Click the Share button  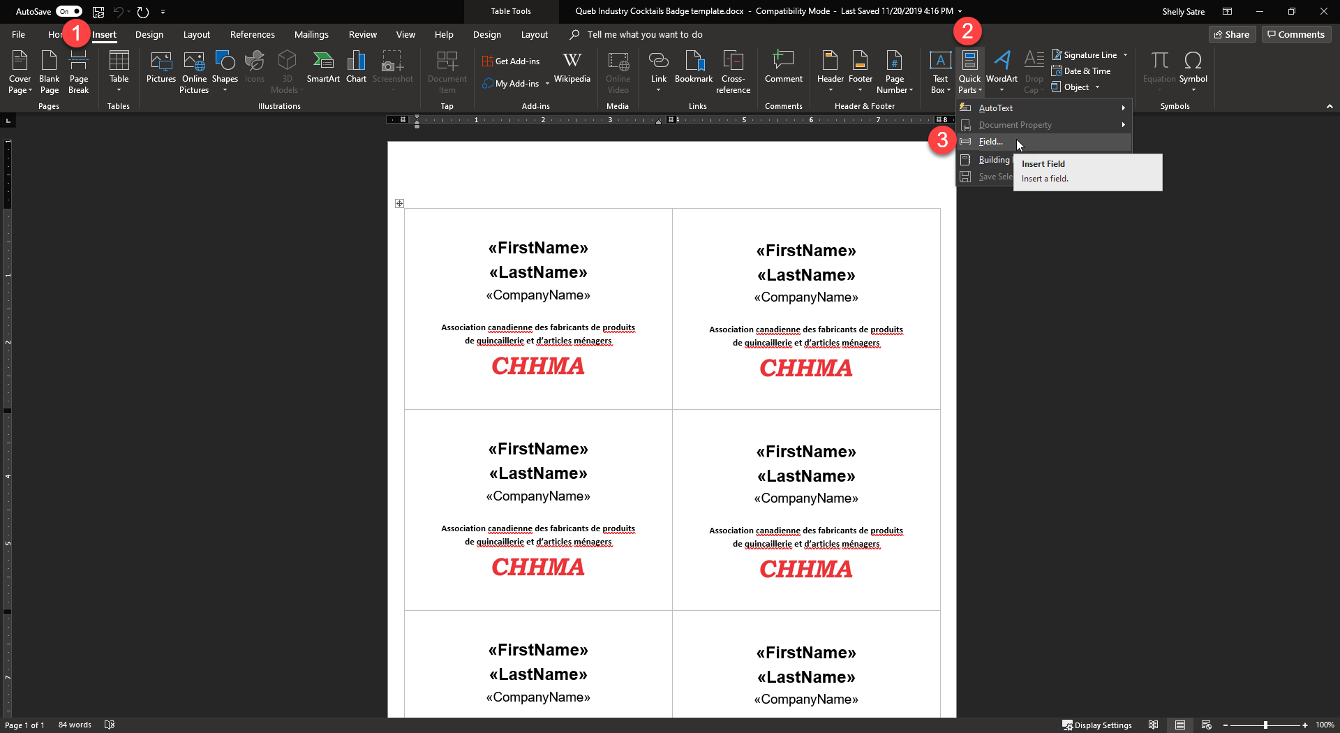pyautogui.click(x=1232, y=34)
